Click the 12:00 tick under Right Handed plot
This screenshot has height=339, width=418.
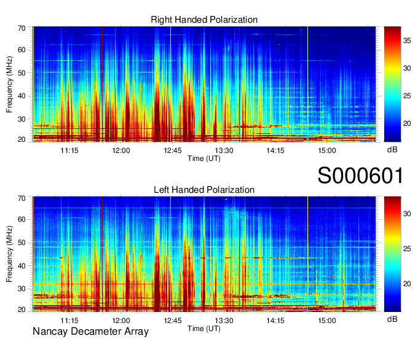point(121,150)
